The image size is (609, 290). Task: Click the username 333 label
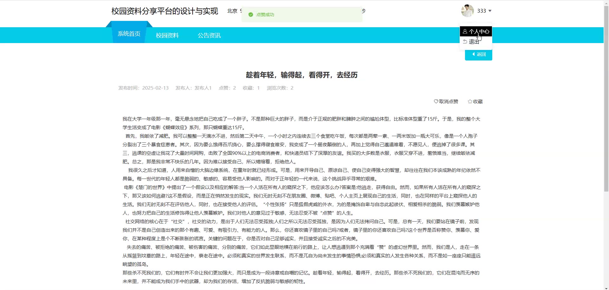tap(481, 11)
